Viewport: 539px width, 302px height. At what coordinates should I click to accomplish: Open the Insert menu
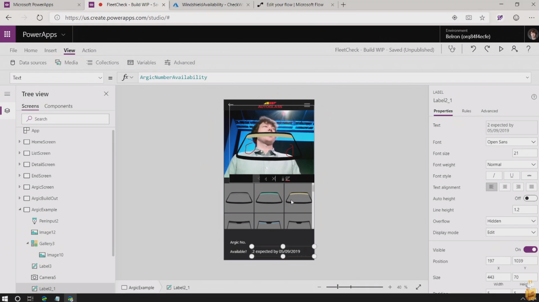(50, 50)
